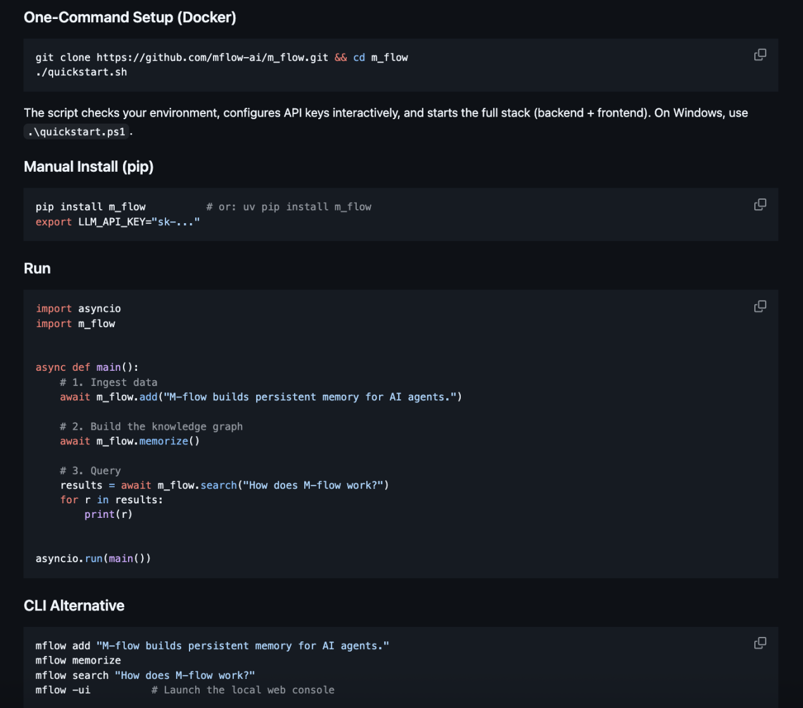Click the mflow memorize CLI command
The image size is (803, 708).
(78, 660)
